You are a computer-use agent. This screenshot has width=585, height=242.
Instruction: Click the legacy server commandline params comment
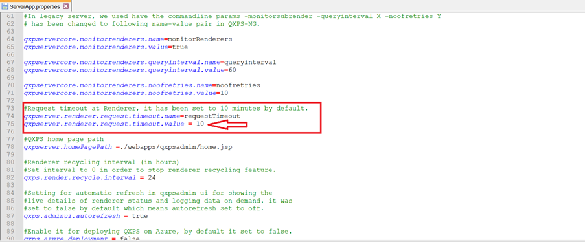tap(233, 16)
